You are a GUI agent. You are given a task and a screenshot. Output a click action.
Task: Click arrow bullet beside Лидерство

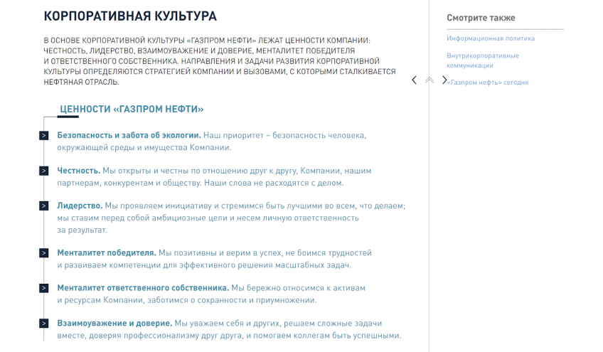tap(44, 206)
